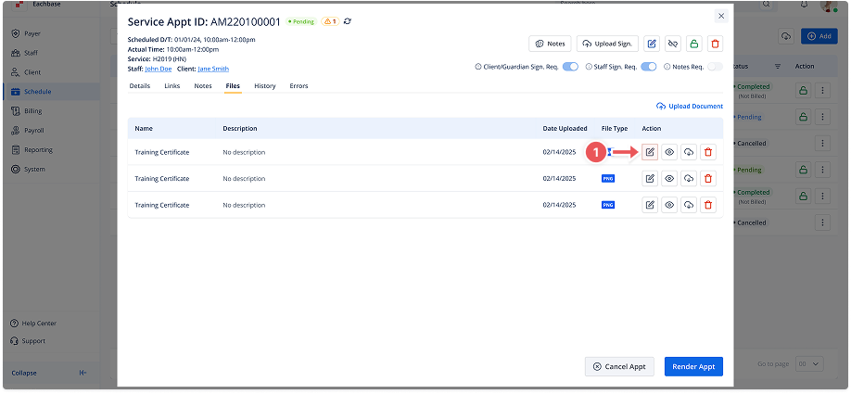
Task: Click the Service value H2019 (HN)
Action: point(170,59)
